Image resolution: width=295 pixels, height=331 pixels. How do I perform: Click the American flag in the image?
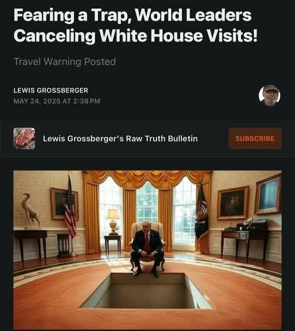pyautogui.click(x=70, y=209)
